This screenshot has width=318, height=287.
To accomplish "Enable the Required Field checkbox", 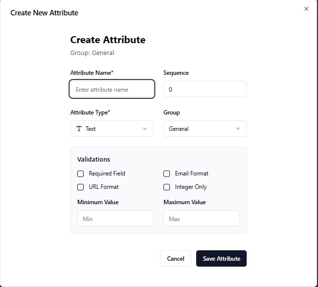I will tap(81, 174).
